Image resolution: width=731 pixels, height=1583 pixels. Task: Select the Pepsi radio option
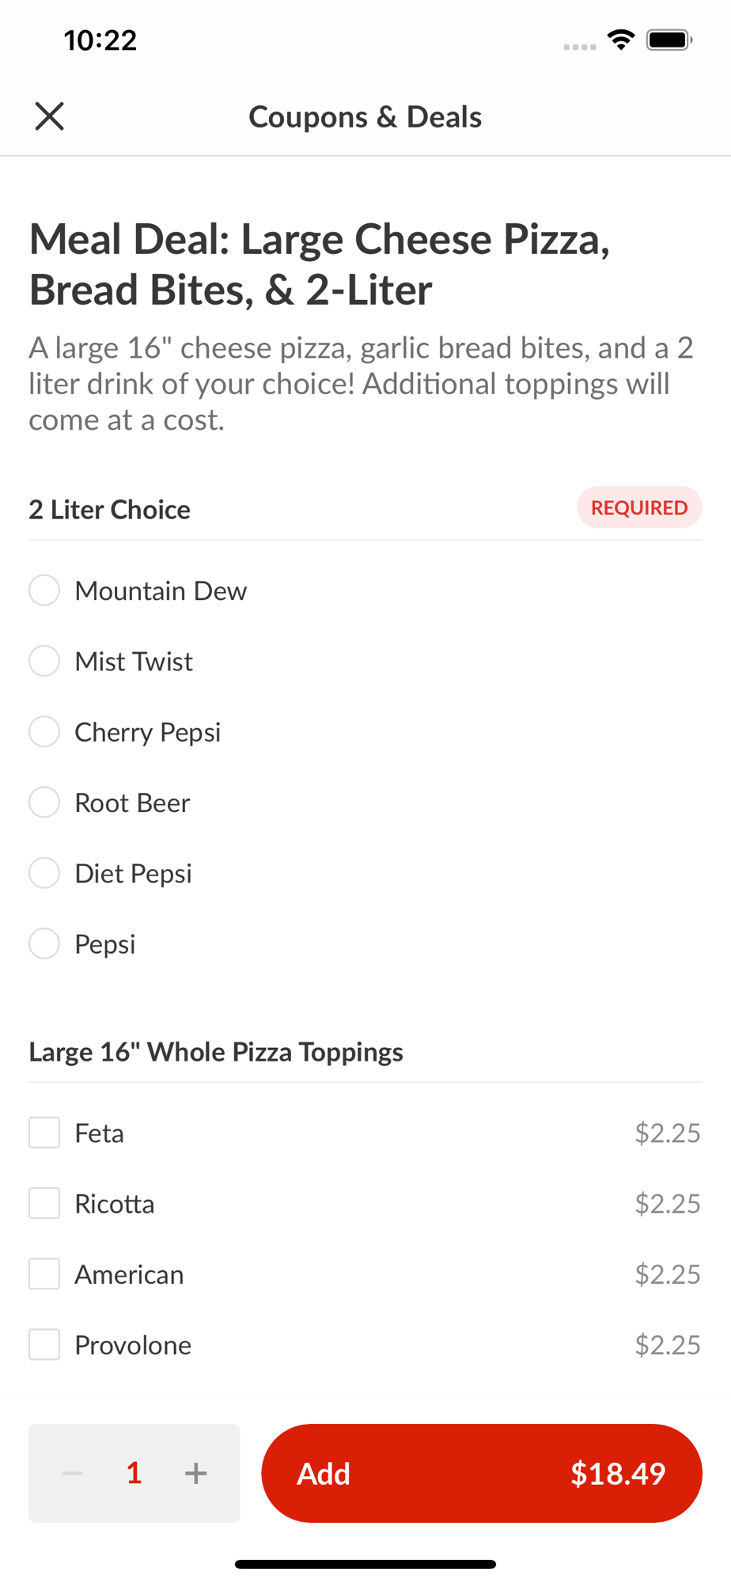coord(44,943)
